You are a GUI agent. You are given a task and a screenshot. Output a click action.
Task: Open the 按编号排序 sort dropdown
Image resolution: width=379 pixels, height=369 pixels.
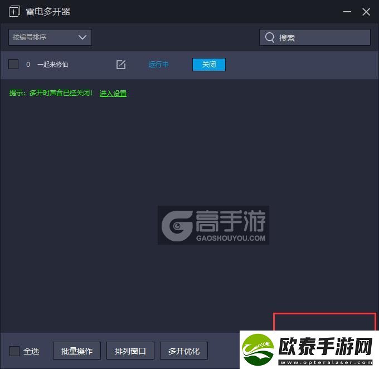click(50, 37)
